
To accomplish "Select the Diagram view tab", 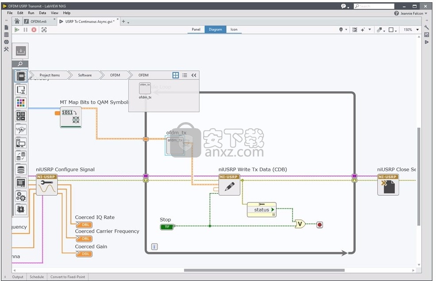I will [216, 30].
